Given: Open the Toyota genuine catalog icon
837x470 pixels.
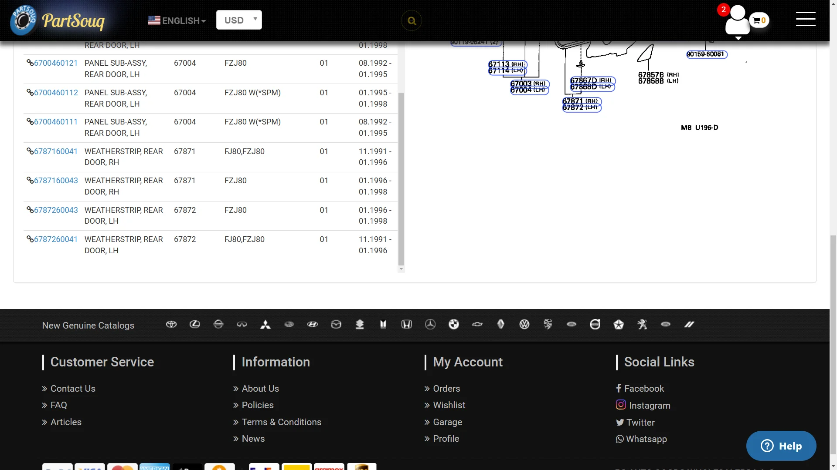Looking at the screenshot, I should click(x=171, y=325).
